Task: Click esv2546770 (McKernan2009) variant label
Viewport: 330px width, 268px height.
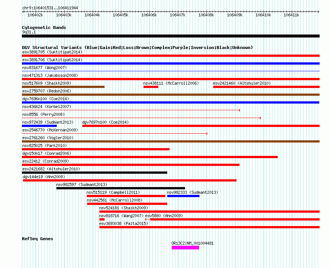Action: click(50, 130)
